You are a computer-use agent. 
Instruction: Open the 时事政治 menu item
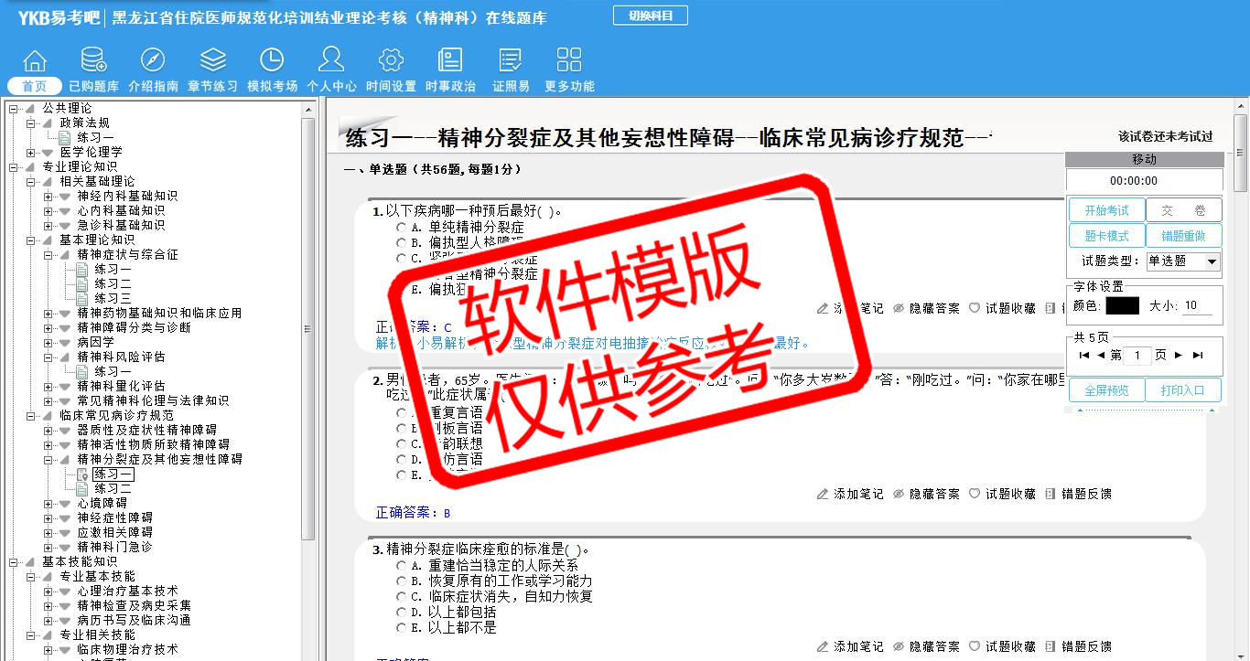[450, 86]
